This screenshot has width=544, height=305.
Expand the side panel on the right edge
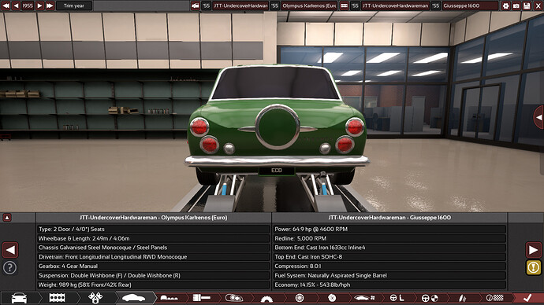538,118
